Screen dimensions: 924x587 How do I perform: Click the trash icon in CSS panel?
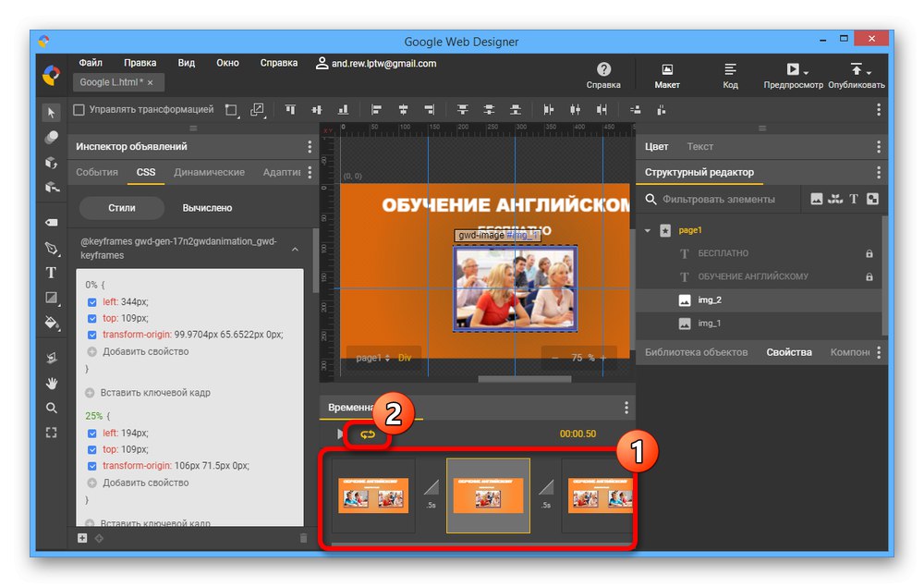click(303, 538)
